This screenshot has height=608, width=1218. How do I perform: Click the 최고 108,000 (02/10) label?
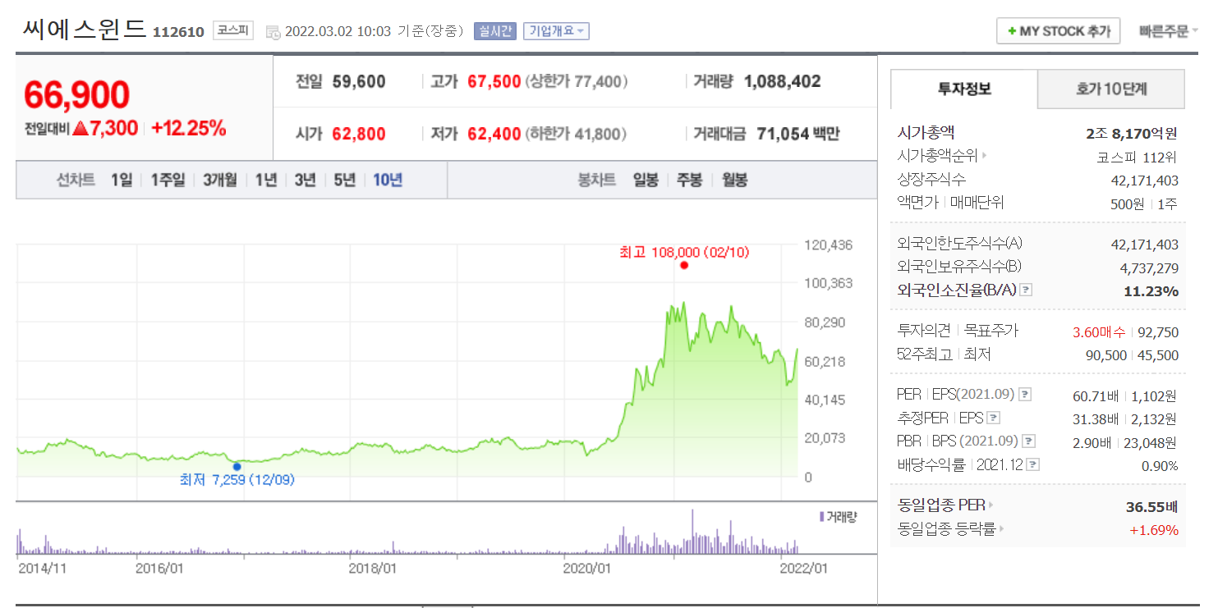pyautogui.click(x=684, y=252)
